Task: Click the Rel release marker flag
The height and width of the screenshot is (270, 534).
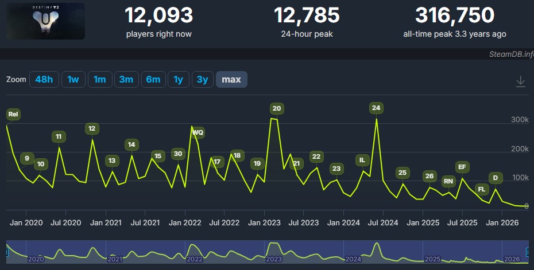Action: pyautogui.click(x=13, y=114)
